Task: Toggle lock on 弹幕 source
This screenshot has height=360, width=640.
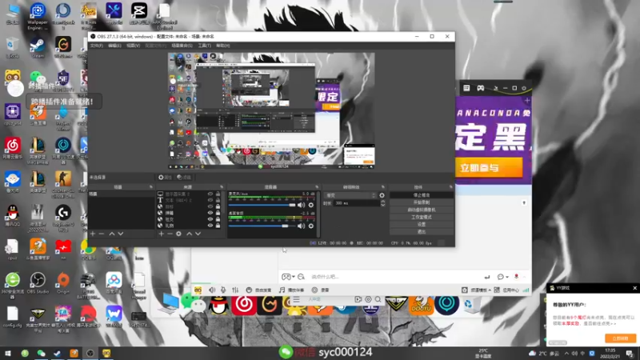Action: pyautogui.click(x=218, y=213)
